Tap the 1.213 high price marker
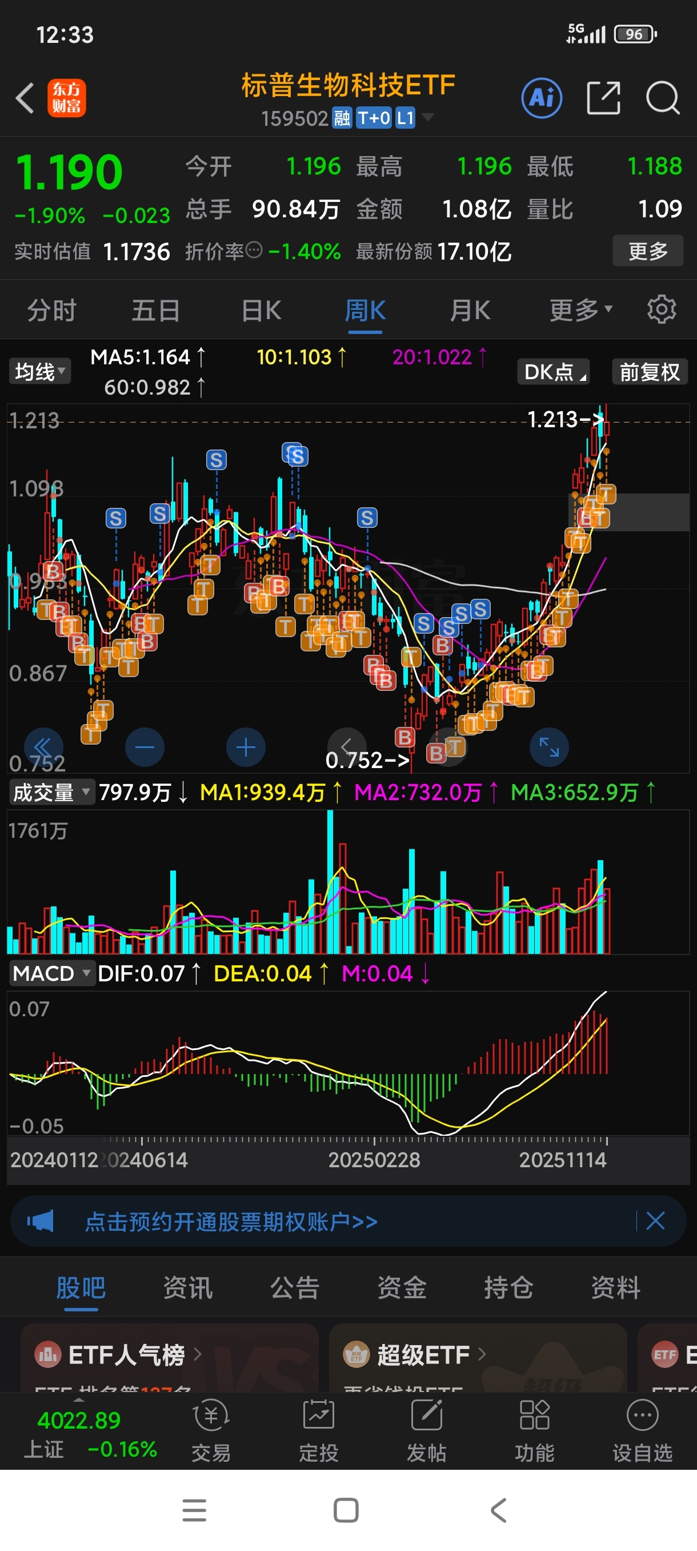The width and height of the screenshot is (697, 1551). [565, 419]
